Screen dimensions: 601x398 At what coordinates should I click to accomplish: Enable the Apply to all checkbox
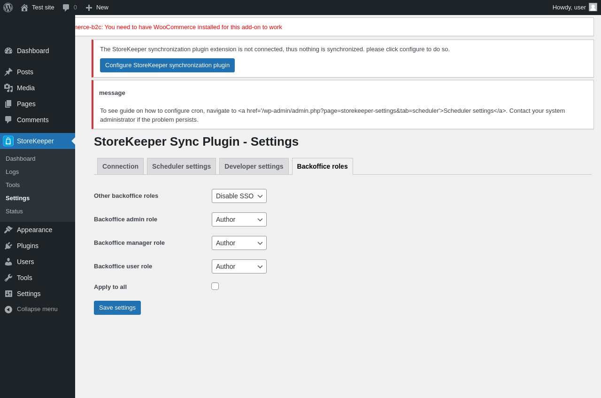pyautogui.click(x=215, y=286)
